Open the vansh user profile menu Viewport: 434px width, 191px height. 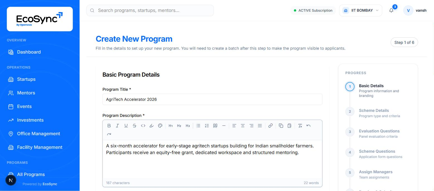pos(415,11)
